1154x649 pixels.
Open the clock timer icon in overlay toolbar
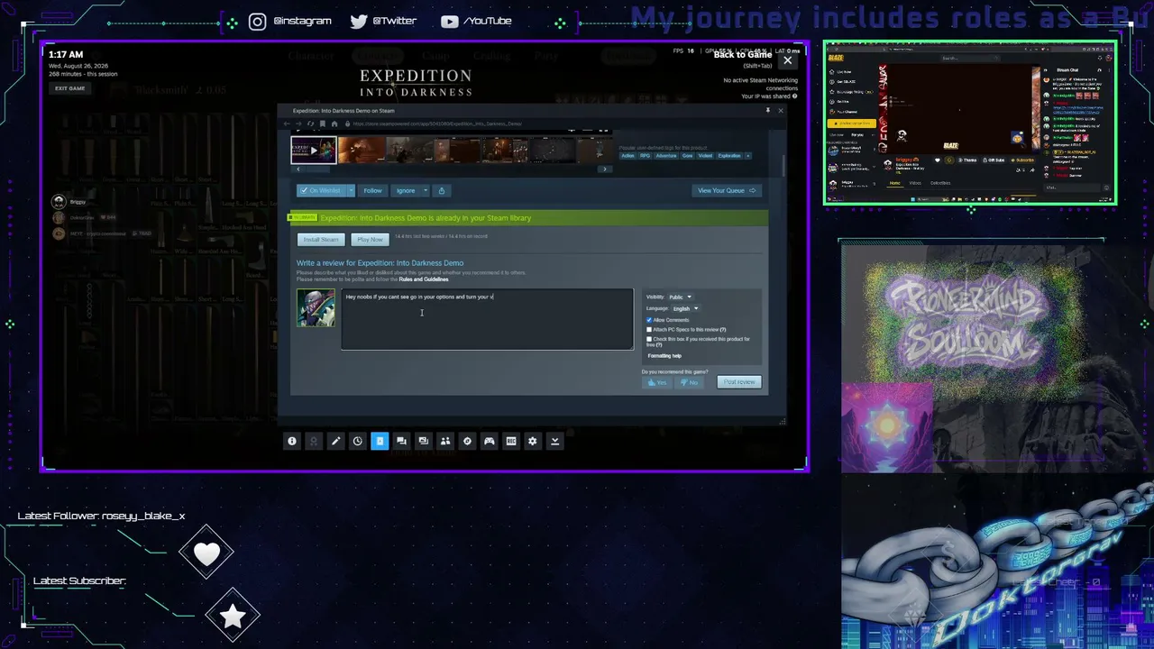pyautogui.click(x=358, y=441)
